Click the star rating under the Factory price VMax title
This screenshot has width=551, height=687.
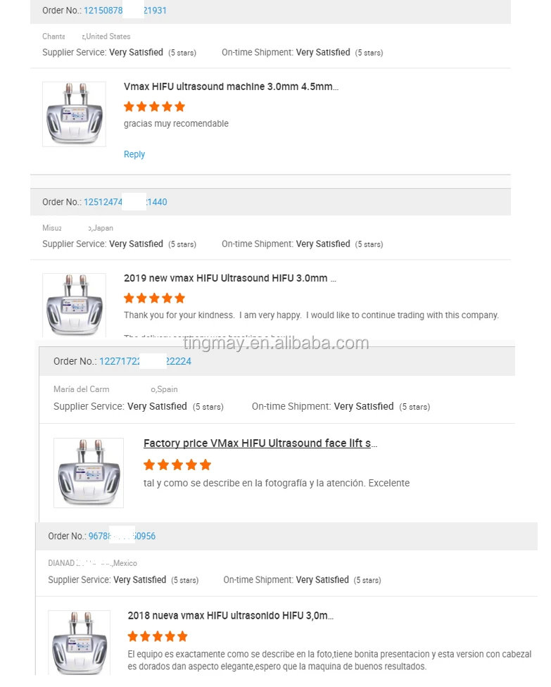click(177, 465)
